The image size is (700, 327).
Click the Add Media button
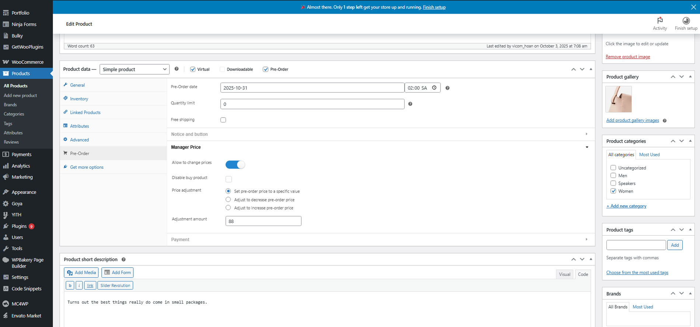(x=81, y=273)
